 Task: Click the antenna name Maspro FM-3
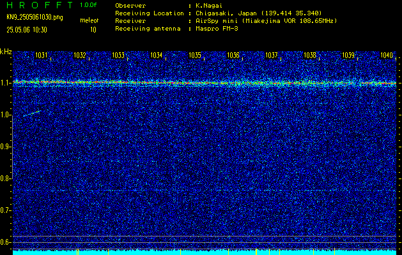[217, 29]
